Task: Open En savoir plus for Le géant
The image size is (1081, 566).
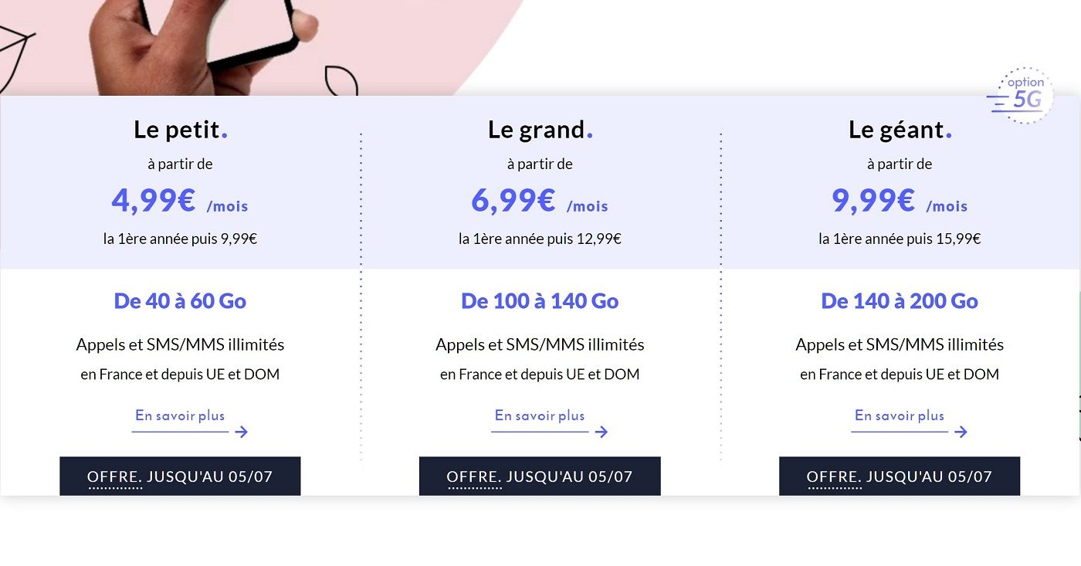Action: point(900,415)
